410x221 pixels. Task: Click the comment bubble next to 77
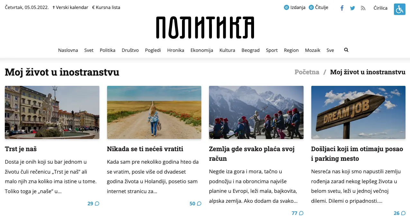point(301,213)
